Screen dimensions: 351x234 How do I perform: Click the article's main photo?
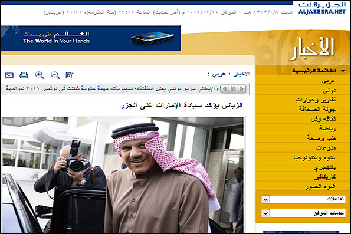(x=123, y=175)
